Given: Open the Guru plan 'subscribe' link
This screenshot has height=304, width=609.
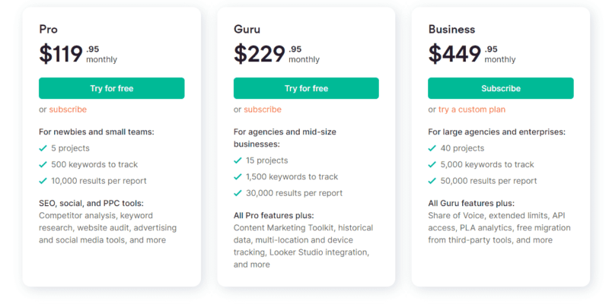Looking at the screenshot, I should pos(263,109).
